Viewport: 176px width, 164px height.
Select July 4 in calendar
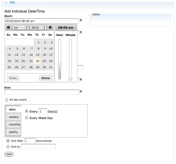[x=9, y=49]
